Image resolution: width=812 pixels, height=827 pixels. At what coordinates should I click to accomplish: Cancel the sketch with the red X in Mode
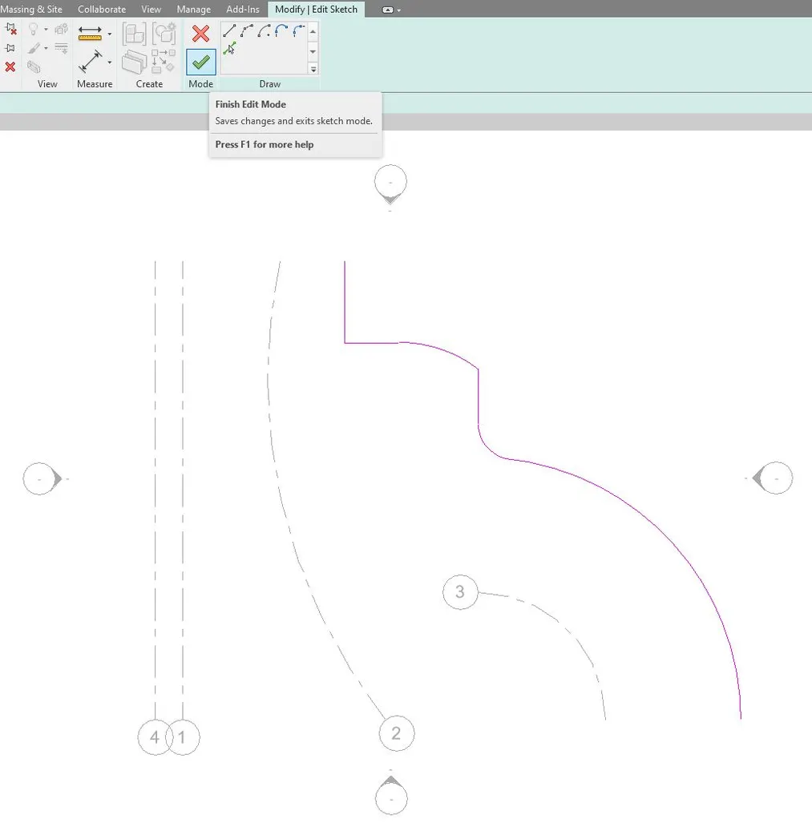click(x=200, y=34)
